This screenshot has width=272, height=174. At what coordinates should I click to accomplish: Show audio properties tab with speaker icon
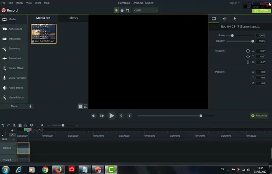pyautogui.click(x=225, y=19)
